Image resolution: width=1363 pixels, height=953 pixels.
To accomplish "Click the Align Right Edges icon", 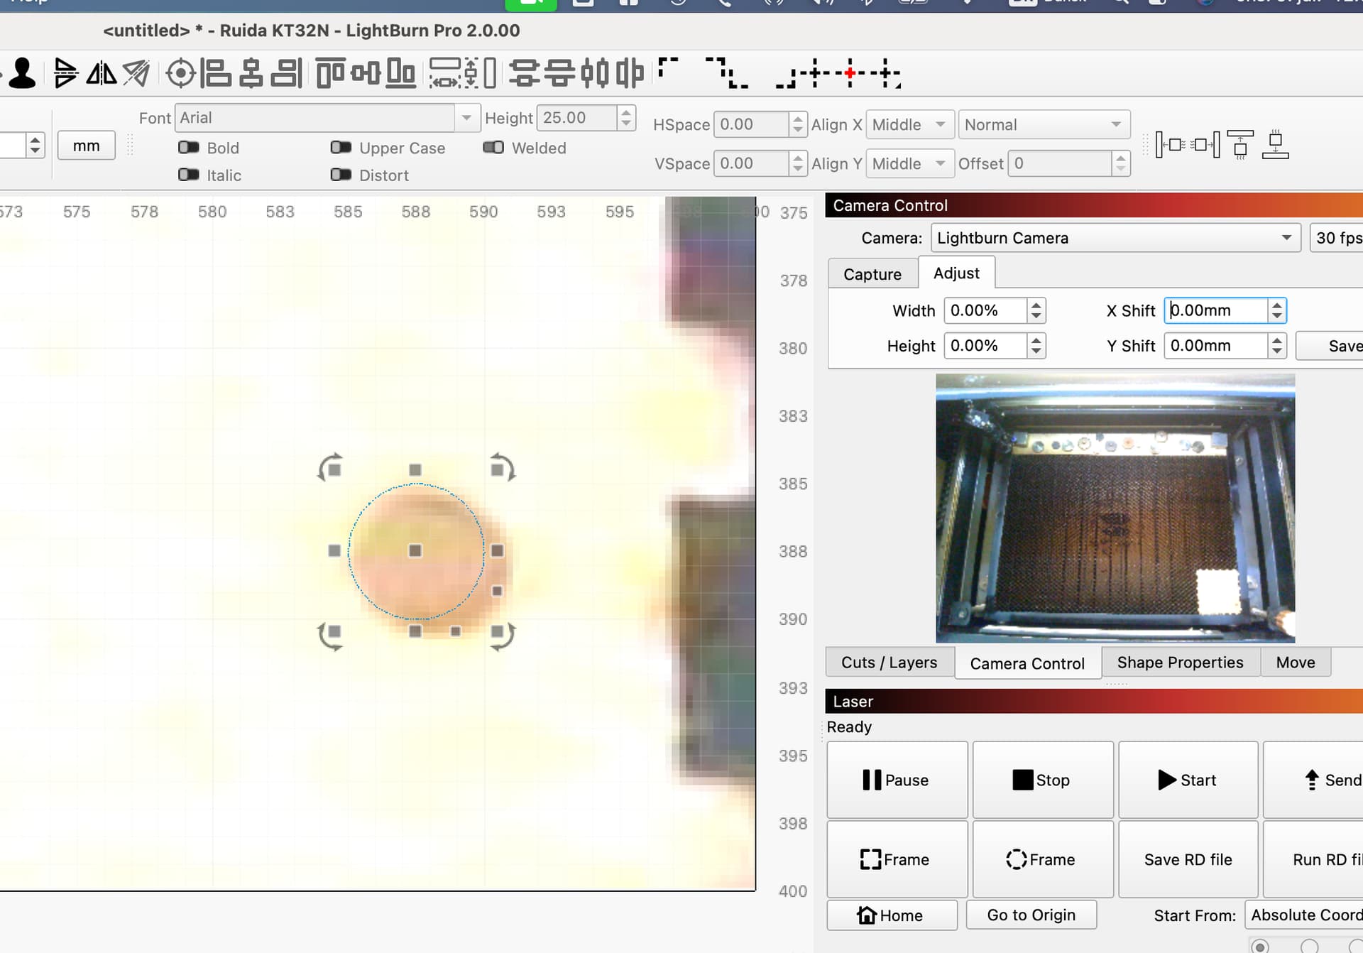I will click(x=287, y=73).
